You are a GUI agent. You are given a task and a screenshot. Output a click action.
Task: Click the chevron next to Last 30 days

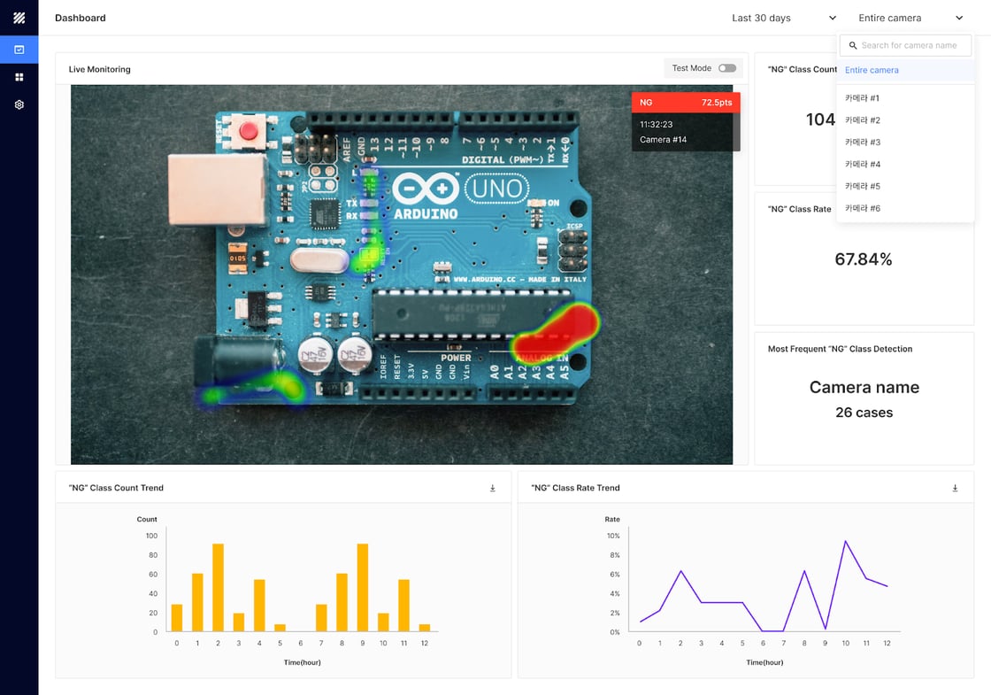(x=833, y=18)
